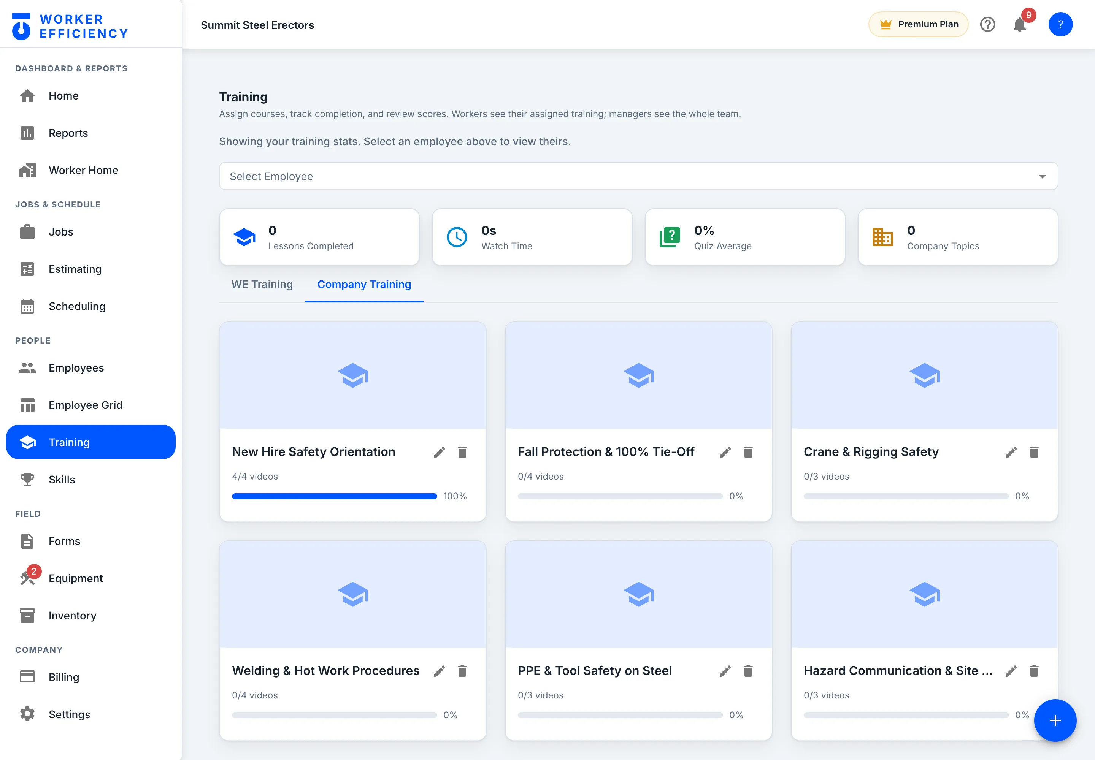This screenshot has width=1095, height=760.
Task: Click the Lessons Completed stat card
Action: point(319,237)
